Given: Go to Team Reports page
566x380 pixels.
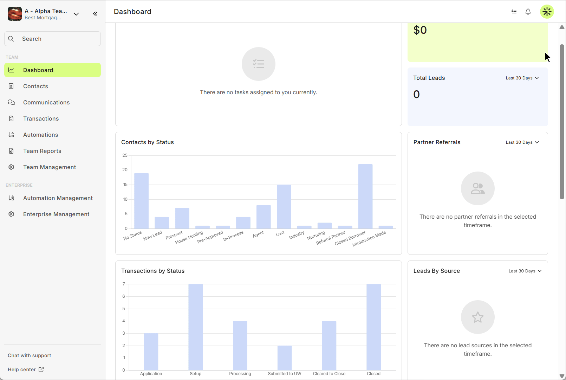Looking at the screenshot, I should click(x=42, y=151).
